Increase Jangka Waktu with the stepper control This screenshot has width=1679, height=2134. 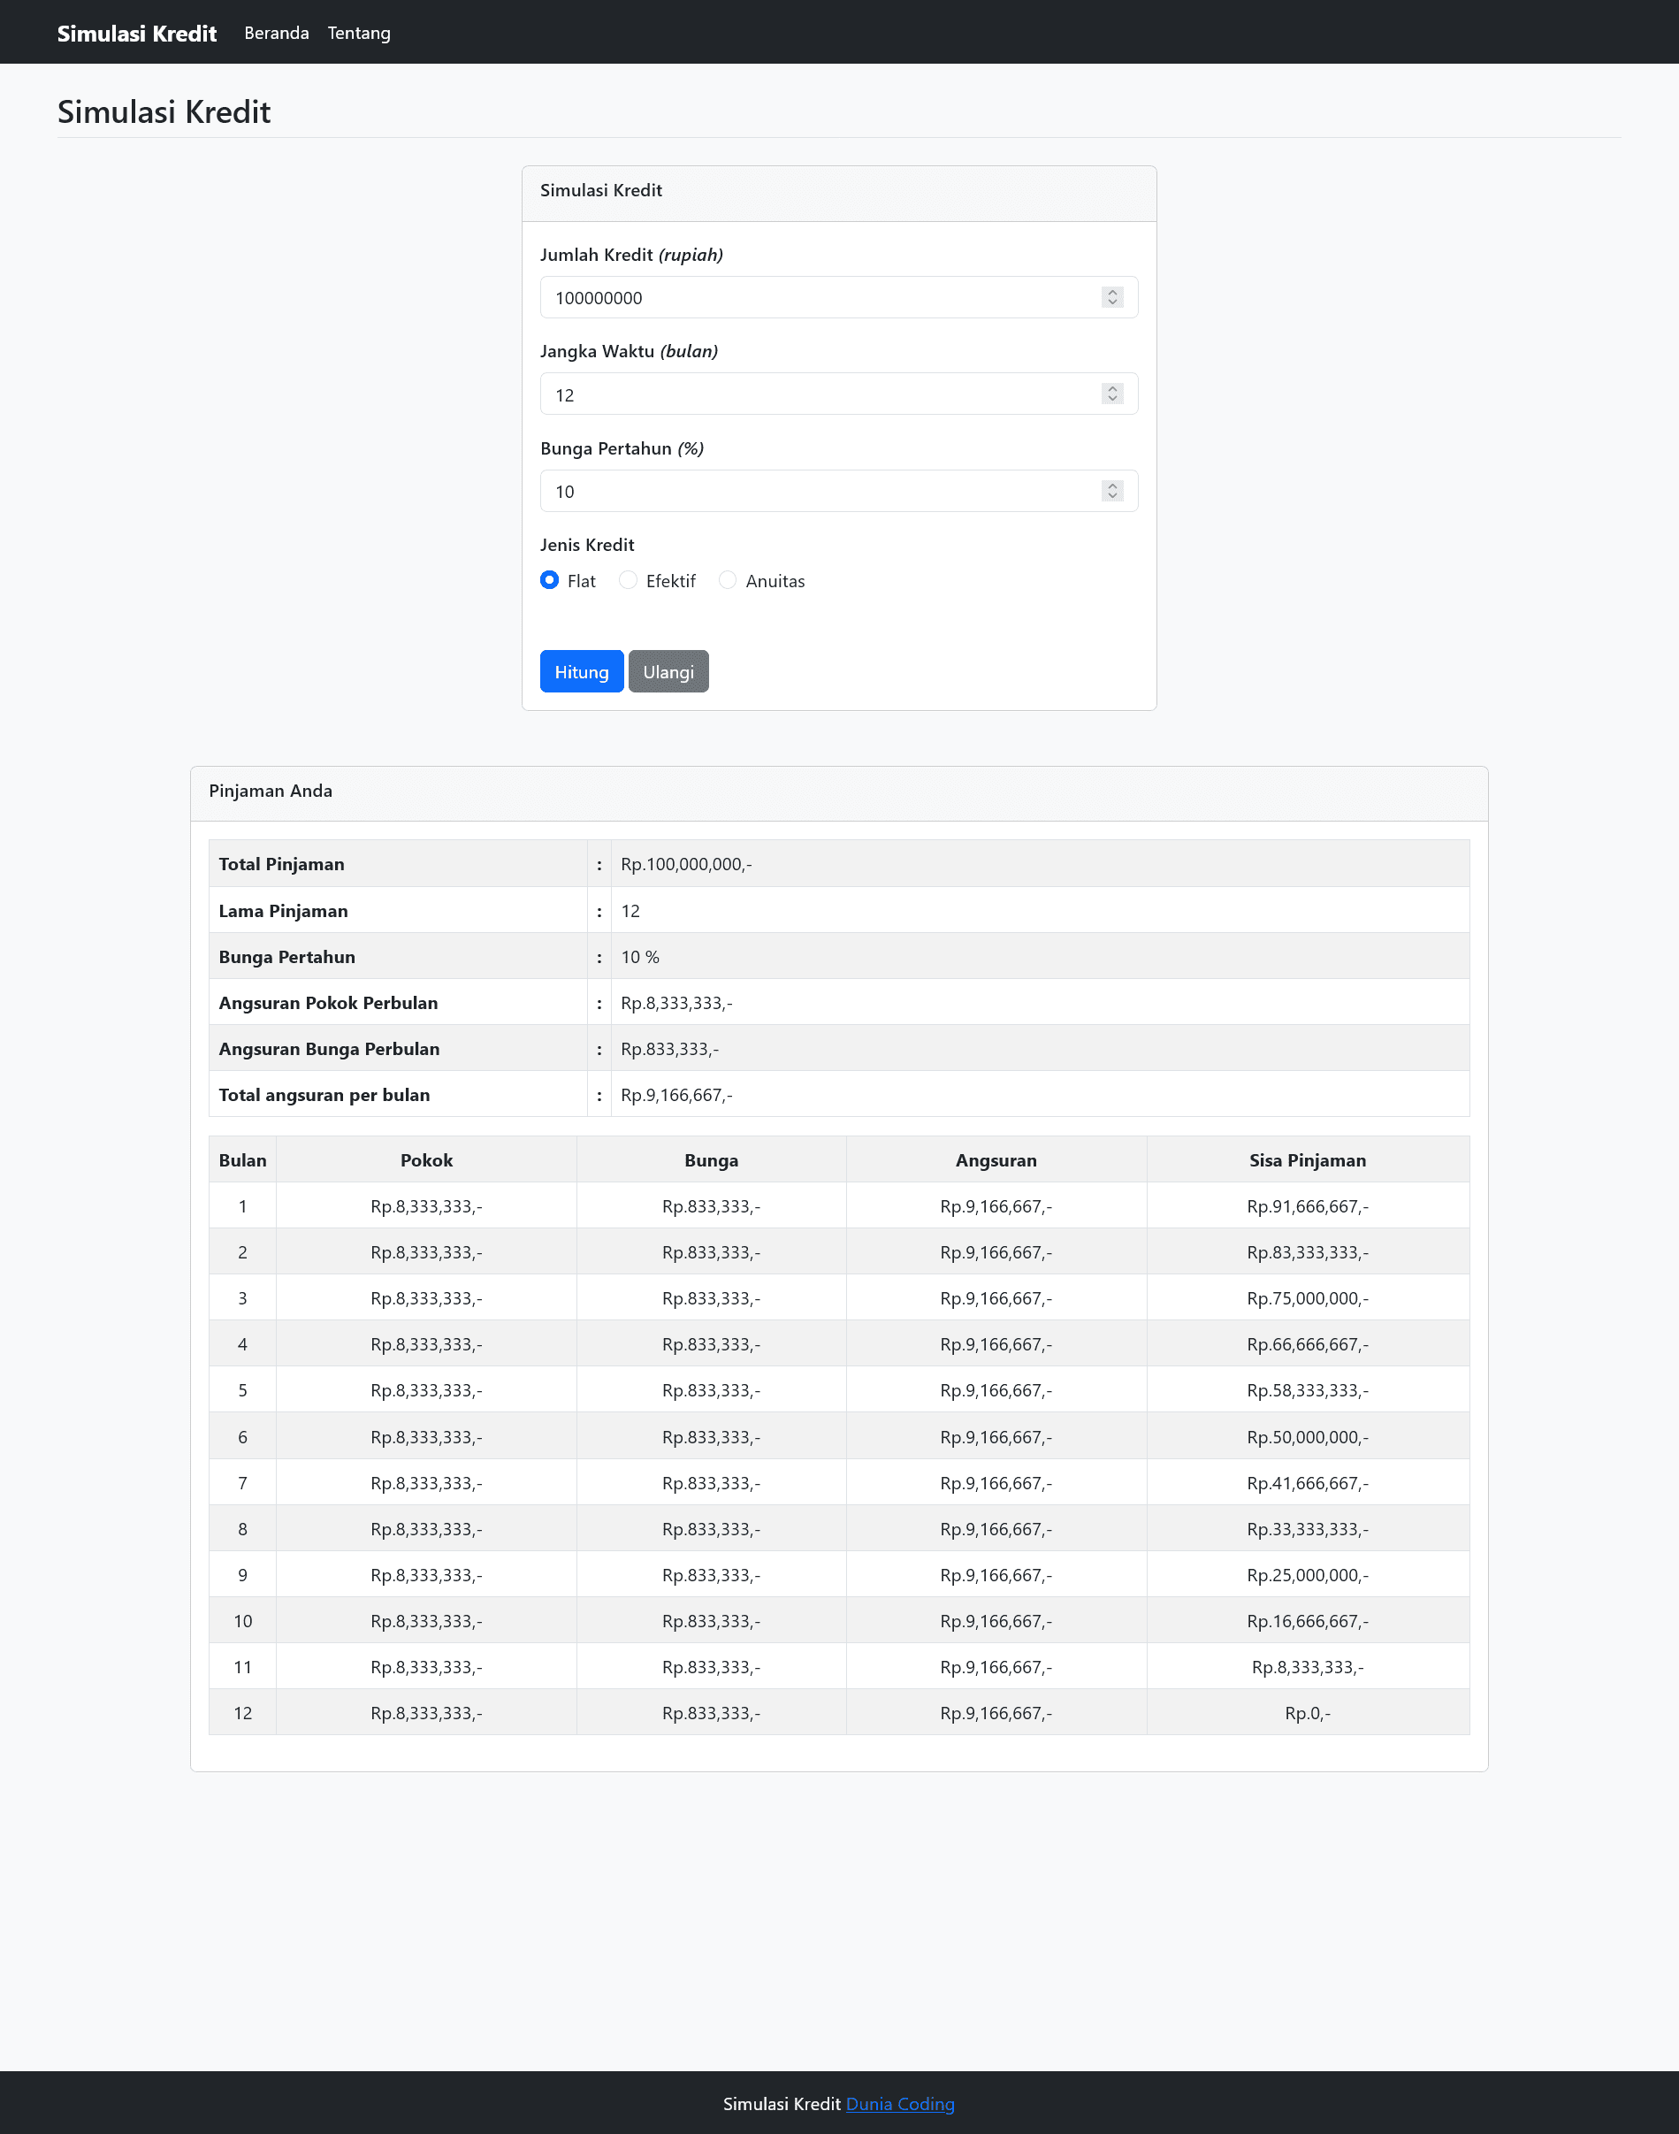[1111, 388]
